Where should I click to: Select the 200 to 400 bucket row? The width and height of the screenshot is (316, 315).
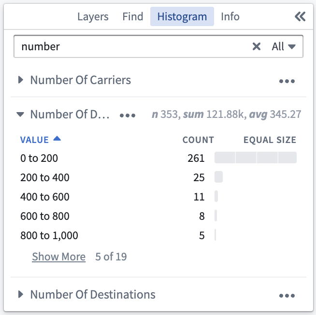point(158,177)
